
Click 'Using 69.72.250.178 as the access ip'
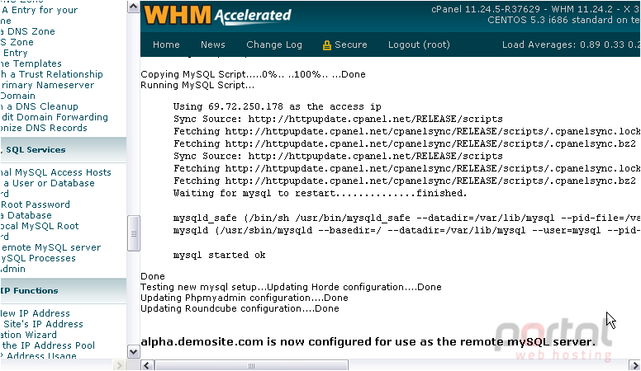coord(278,107)
